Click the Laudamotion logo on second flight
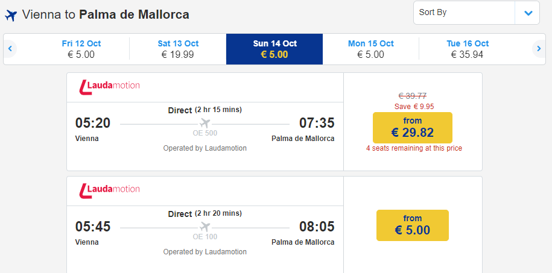 [109, 191]
